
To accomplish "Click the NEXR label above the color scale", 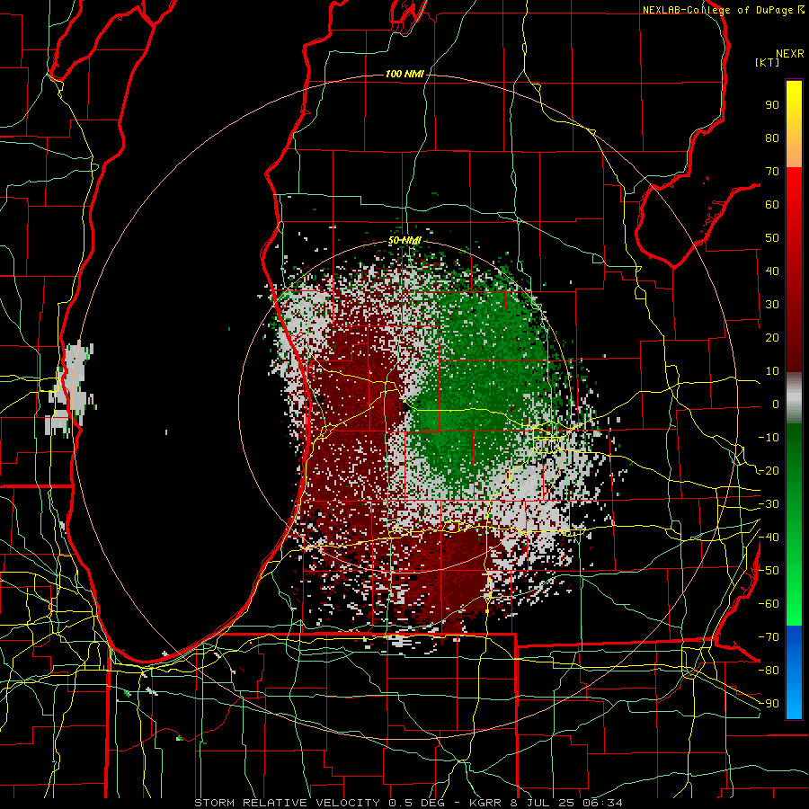I will pyautogui.click(x=790, y=54).
